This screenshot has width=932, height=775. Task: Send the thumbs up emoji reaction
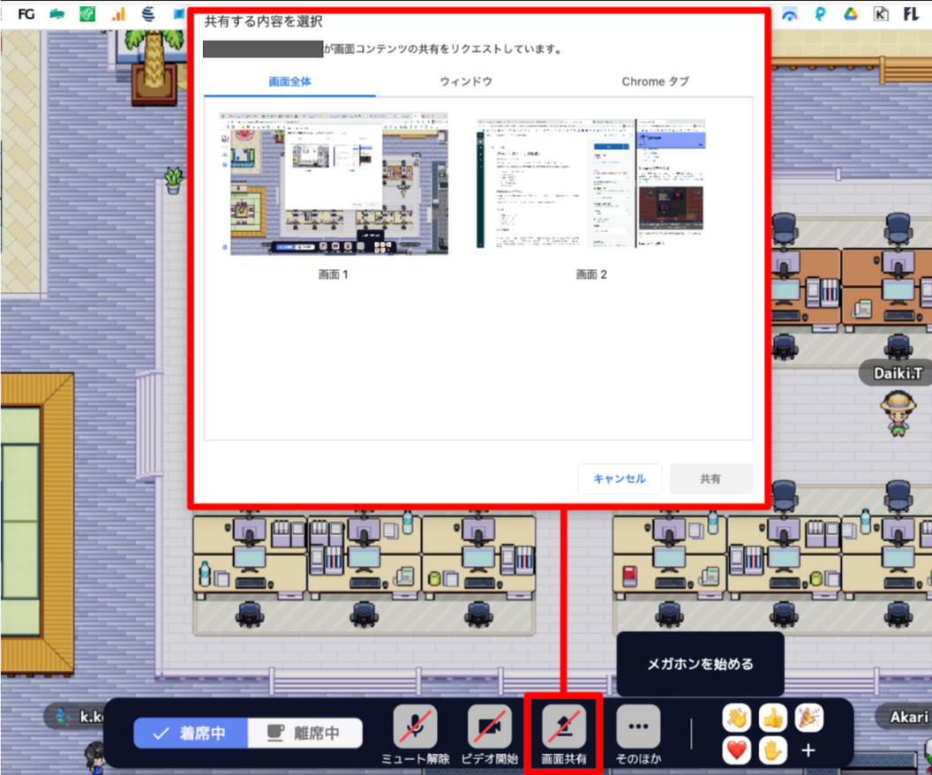point(773,718)
